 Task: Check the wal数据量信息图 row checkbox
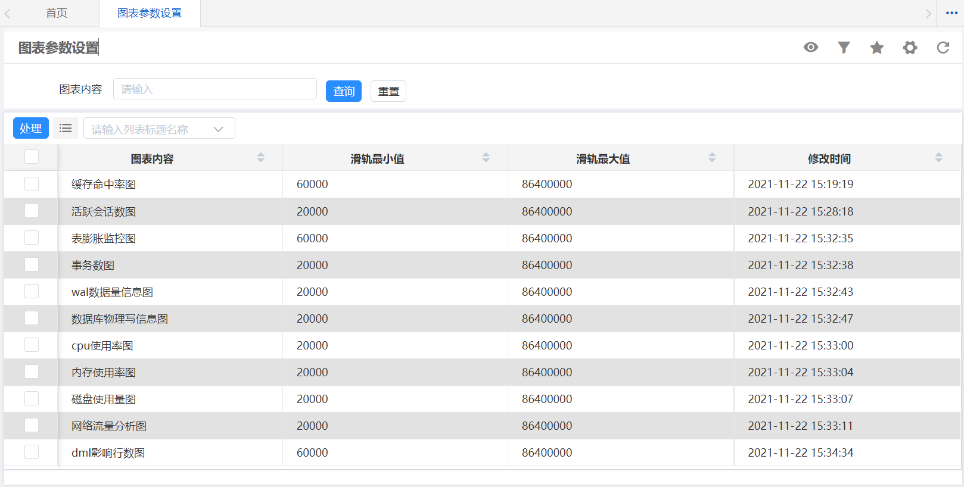click(32, 291)
